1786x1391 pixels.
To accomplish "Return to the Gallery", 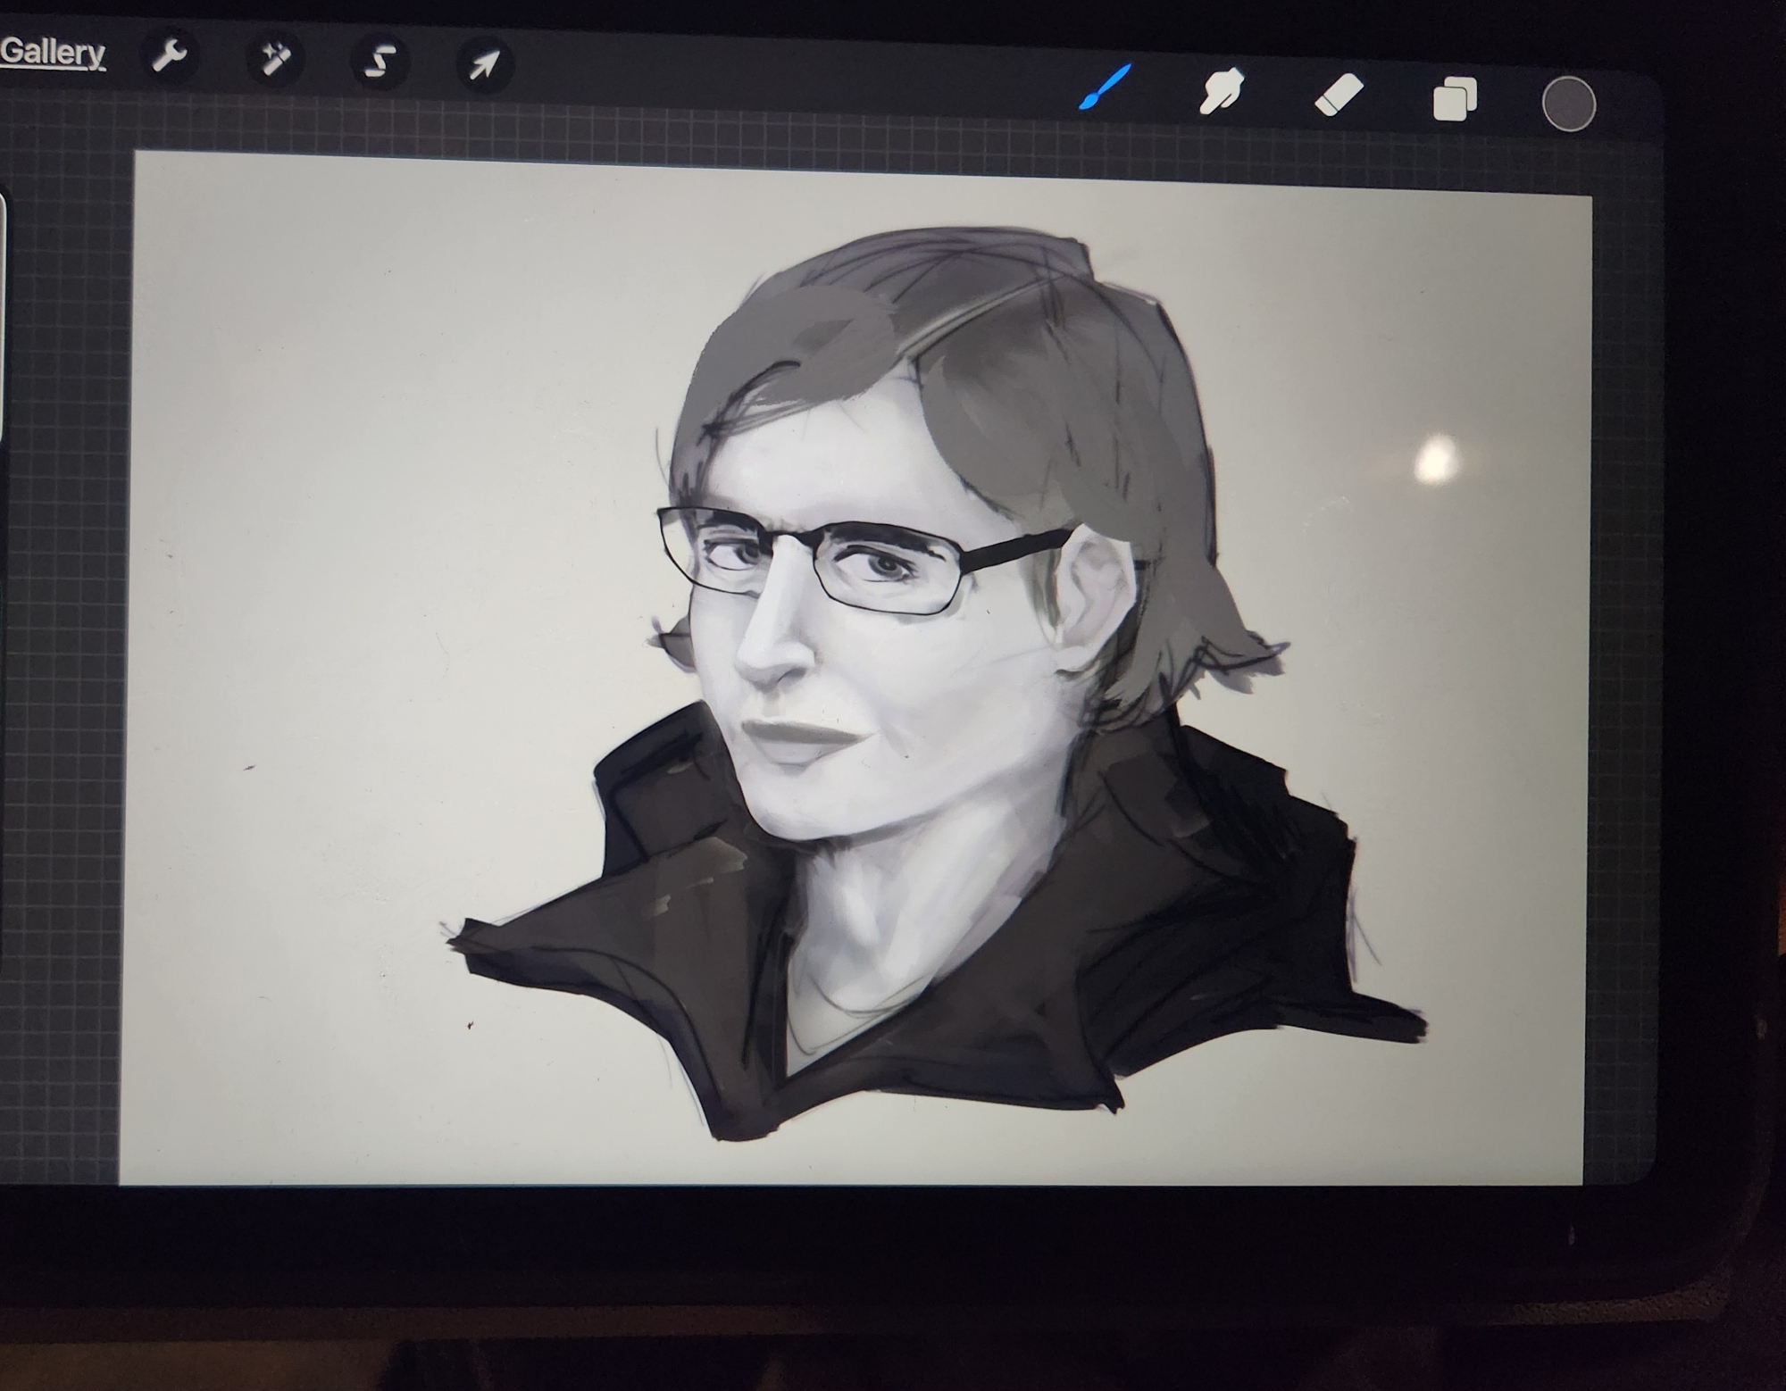I will point(52,54).
